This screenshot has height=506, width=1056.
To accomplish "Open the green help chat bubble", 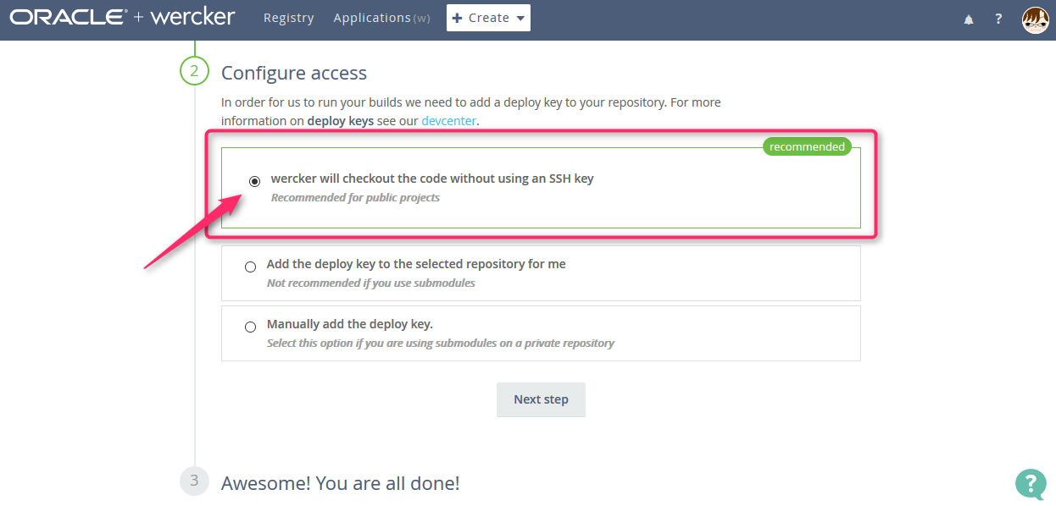I will coord(1030,483).
